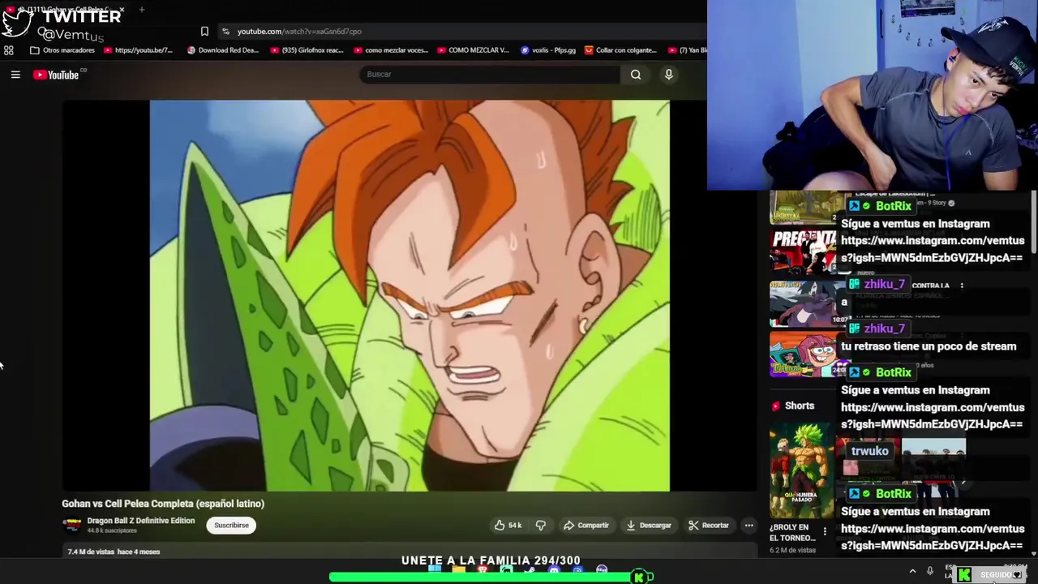The height and width of the screenshot is (584, 1038).
Task: Click the trwuko chat username
Action: (x=870, y=451)
